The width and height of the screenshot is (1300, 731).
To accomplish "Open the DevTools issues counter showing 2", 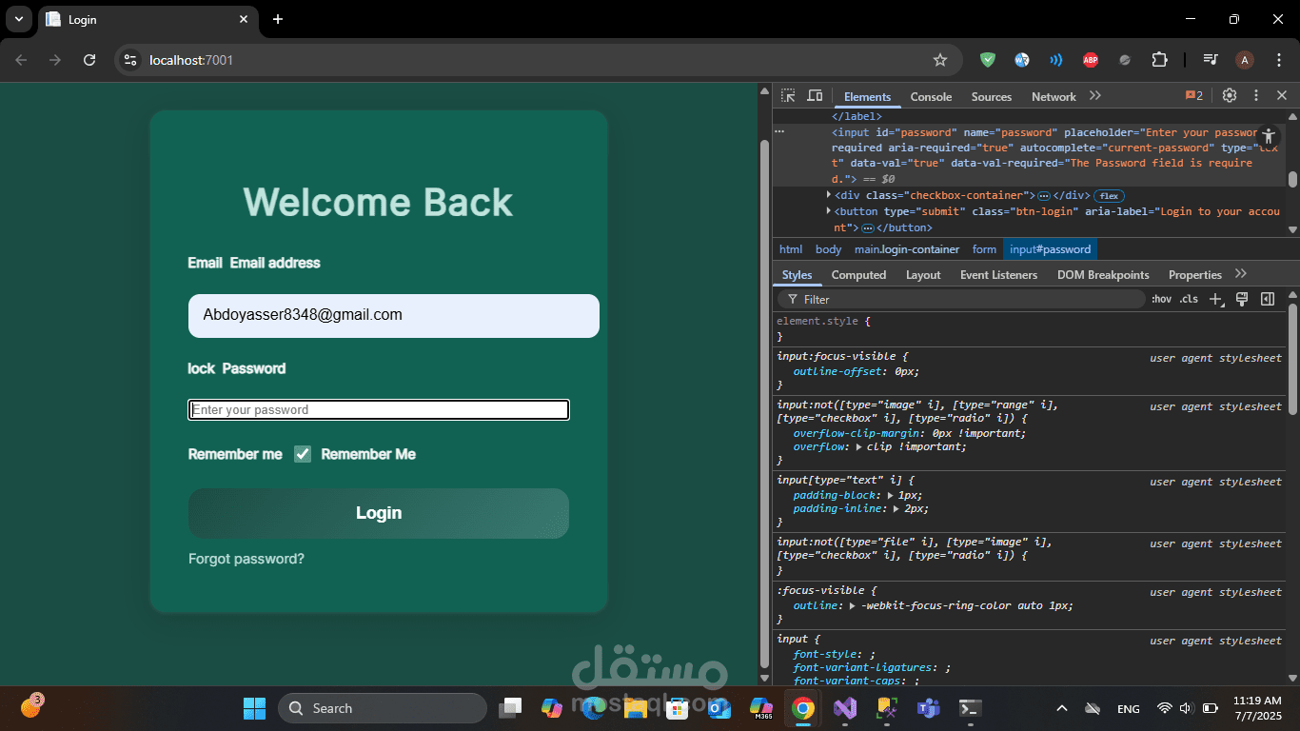I will click(x=1193, y=96).
